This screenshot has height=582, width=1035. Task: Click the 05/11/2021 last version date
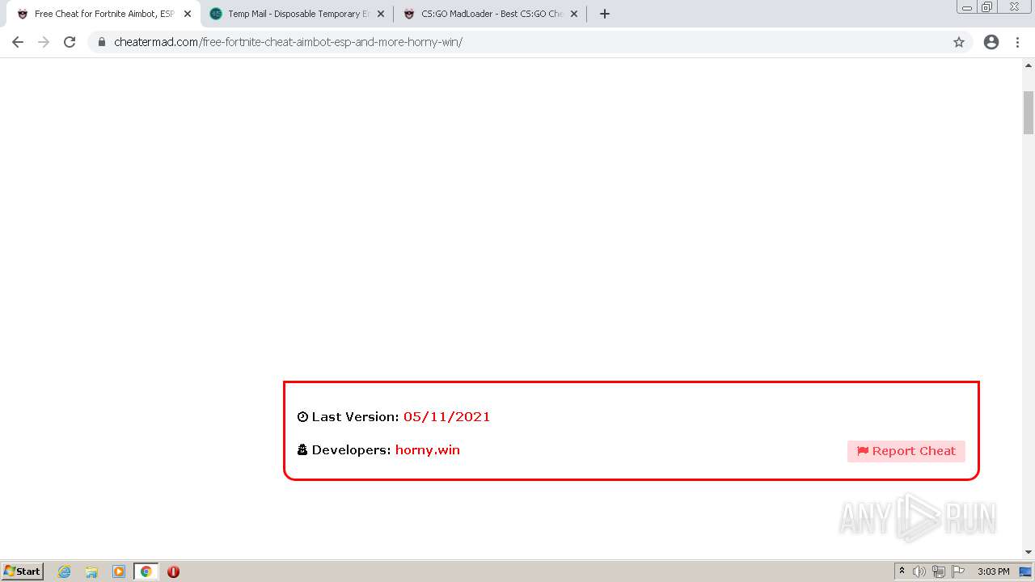(447, 417)
